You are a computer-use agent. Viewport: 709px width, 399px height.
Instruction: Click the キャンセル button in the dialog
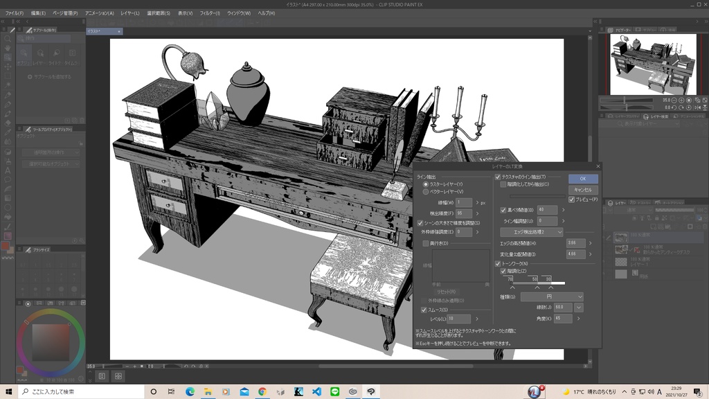click(x=582, y=190)
